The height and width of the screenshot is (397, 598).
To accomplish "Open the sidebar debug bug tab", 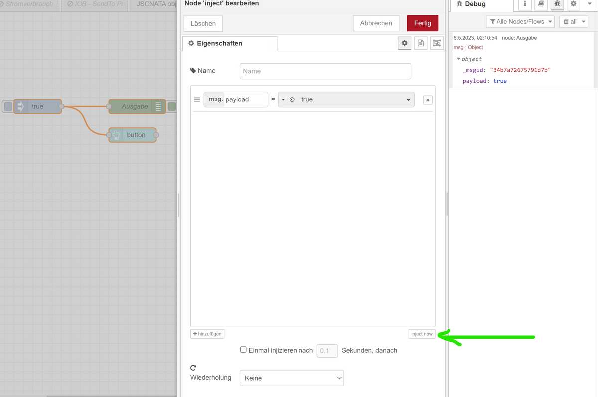I will [x=557, y=4].
